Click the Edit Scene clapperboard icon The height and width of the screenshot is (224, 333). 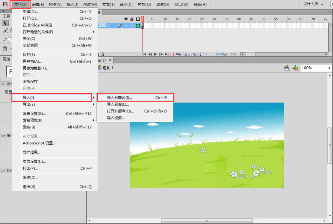click(286, 68)
